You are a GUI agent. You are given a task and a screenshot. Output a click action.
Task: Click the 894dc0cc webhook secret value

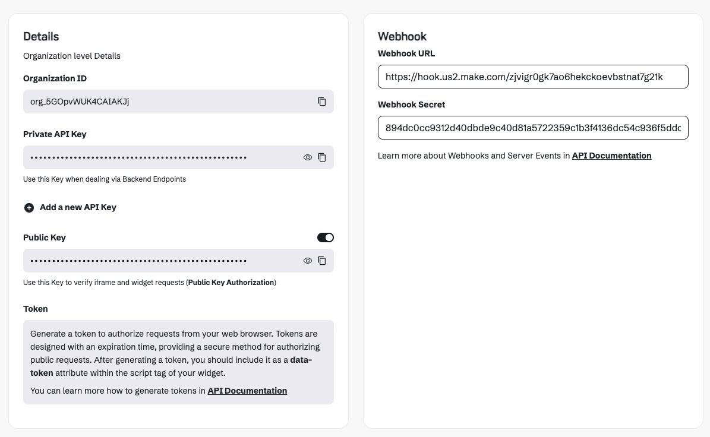pyautogui.click(x=533, y=127)
